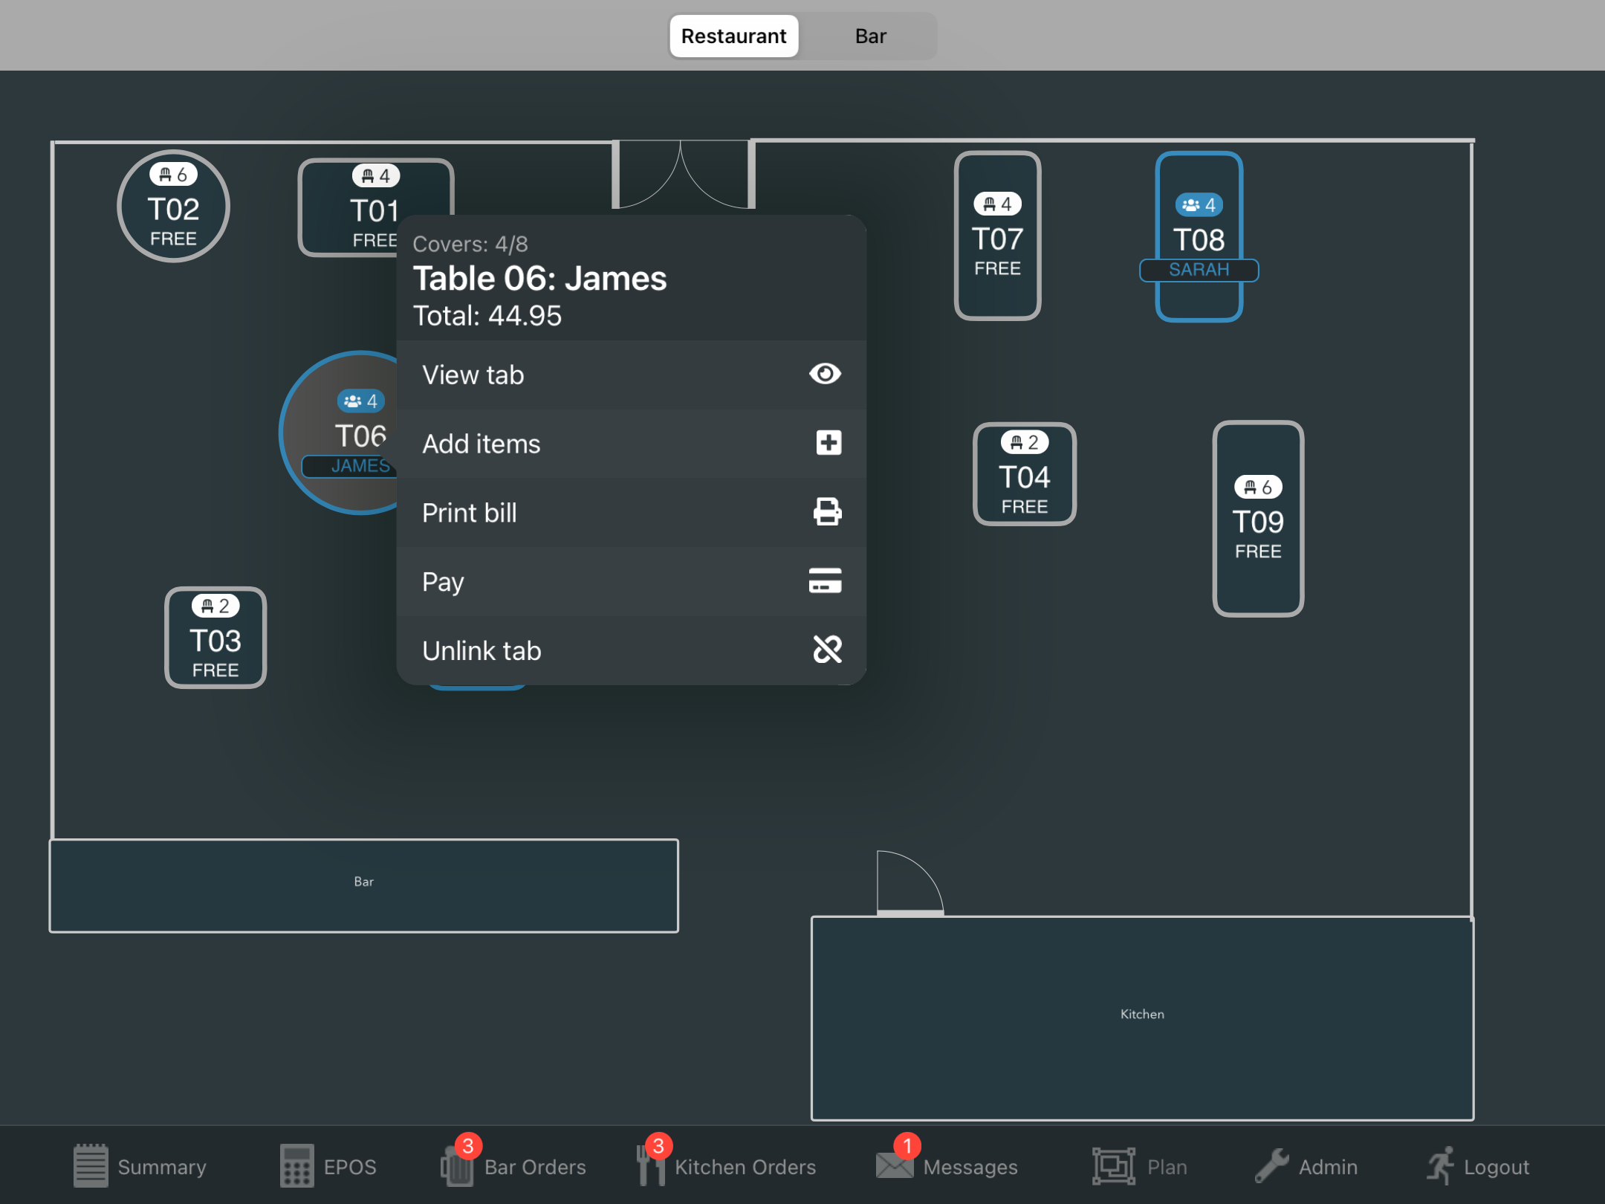
Task: Select the View tab menu entry
Action: [x=630, y=375]
